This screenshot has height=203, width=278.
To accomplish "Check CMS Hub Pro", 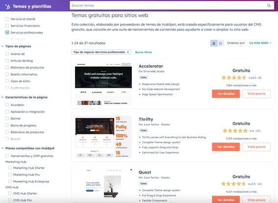I will [x=10, y=200].
